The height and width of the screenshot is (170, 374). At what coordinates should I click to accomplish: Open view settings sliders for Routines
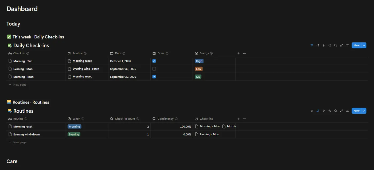point(347,111)
